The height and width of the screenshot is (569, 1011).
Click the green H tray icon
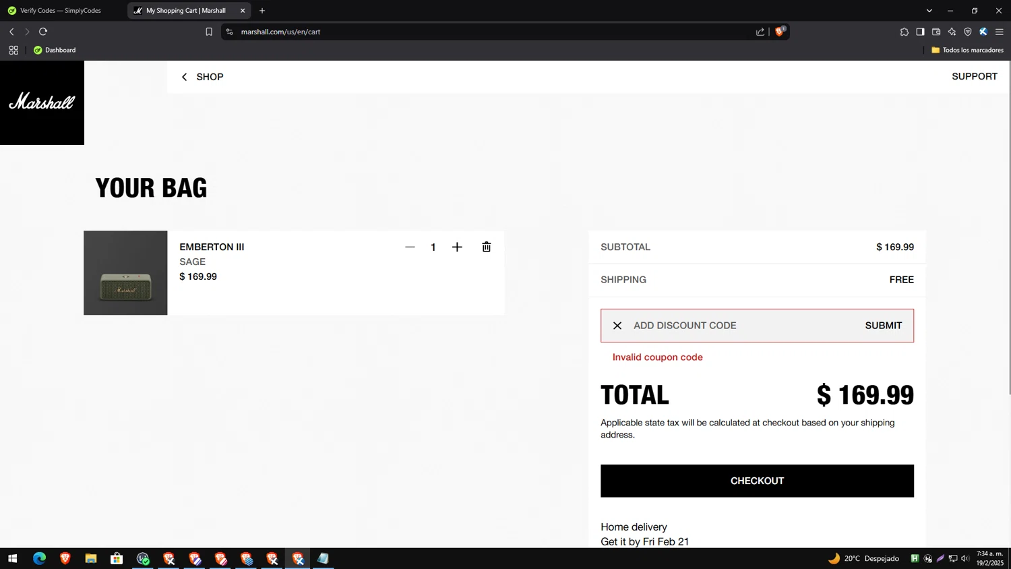pos(915,558)
